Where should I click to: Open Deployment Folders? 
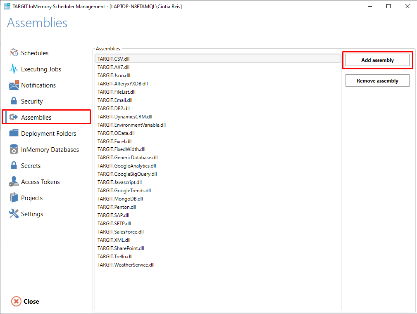tap(49, 134)
